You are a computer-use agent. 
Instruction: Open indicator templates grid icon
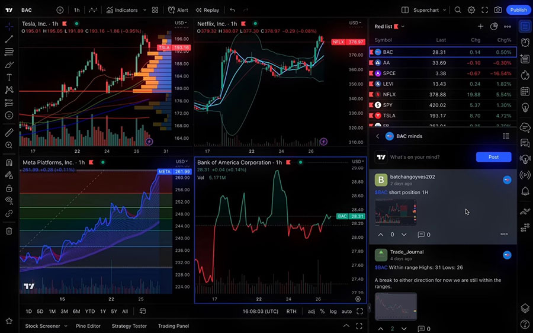155,10
